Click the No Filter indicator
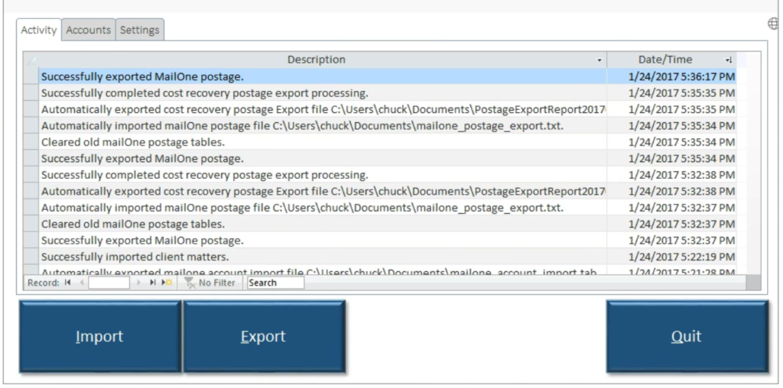Screen dimensions: 783x388 (210, 283)
